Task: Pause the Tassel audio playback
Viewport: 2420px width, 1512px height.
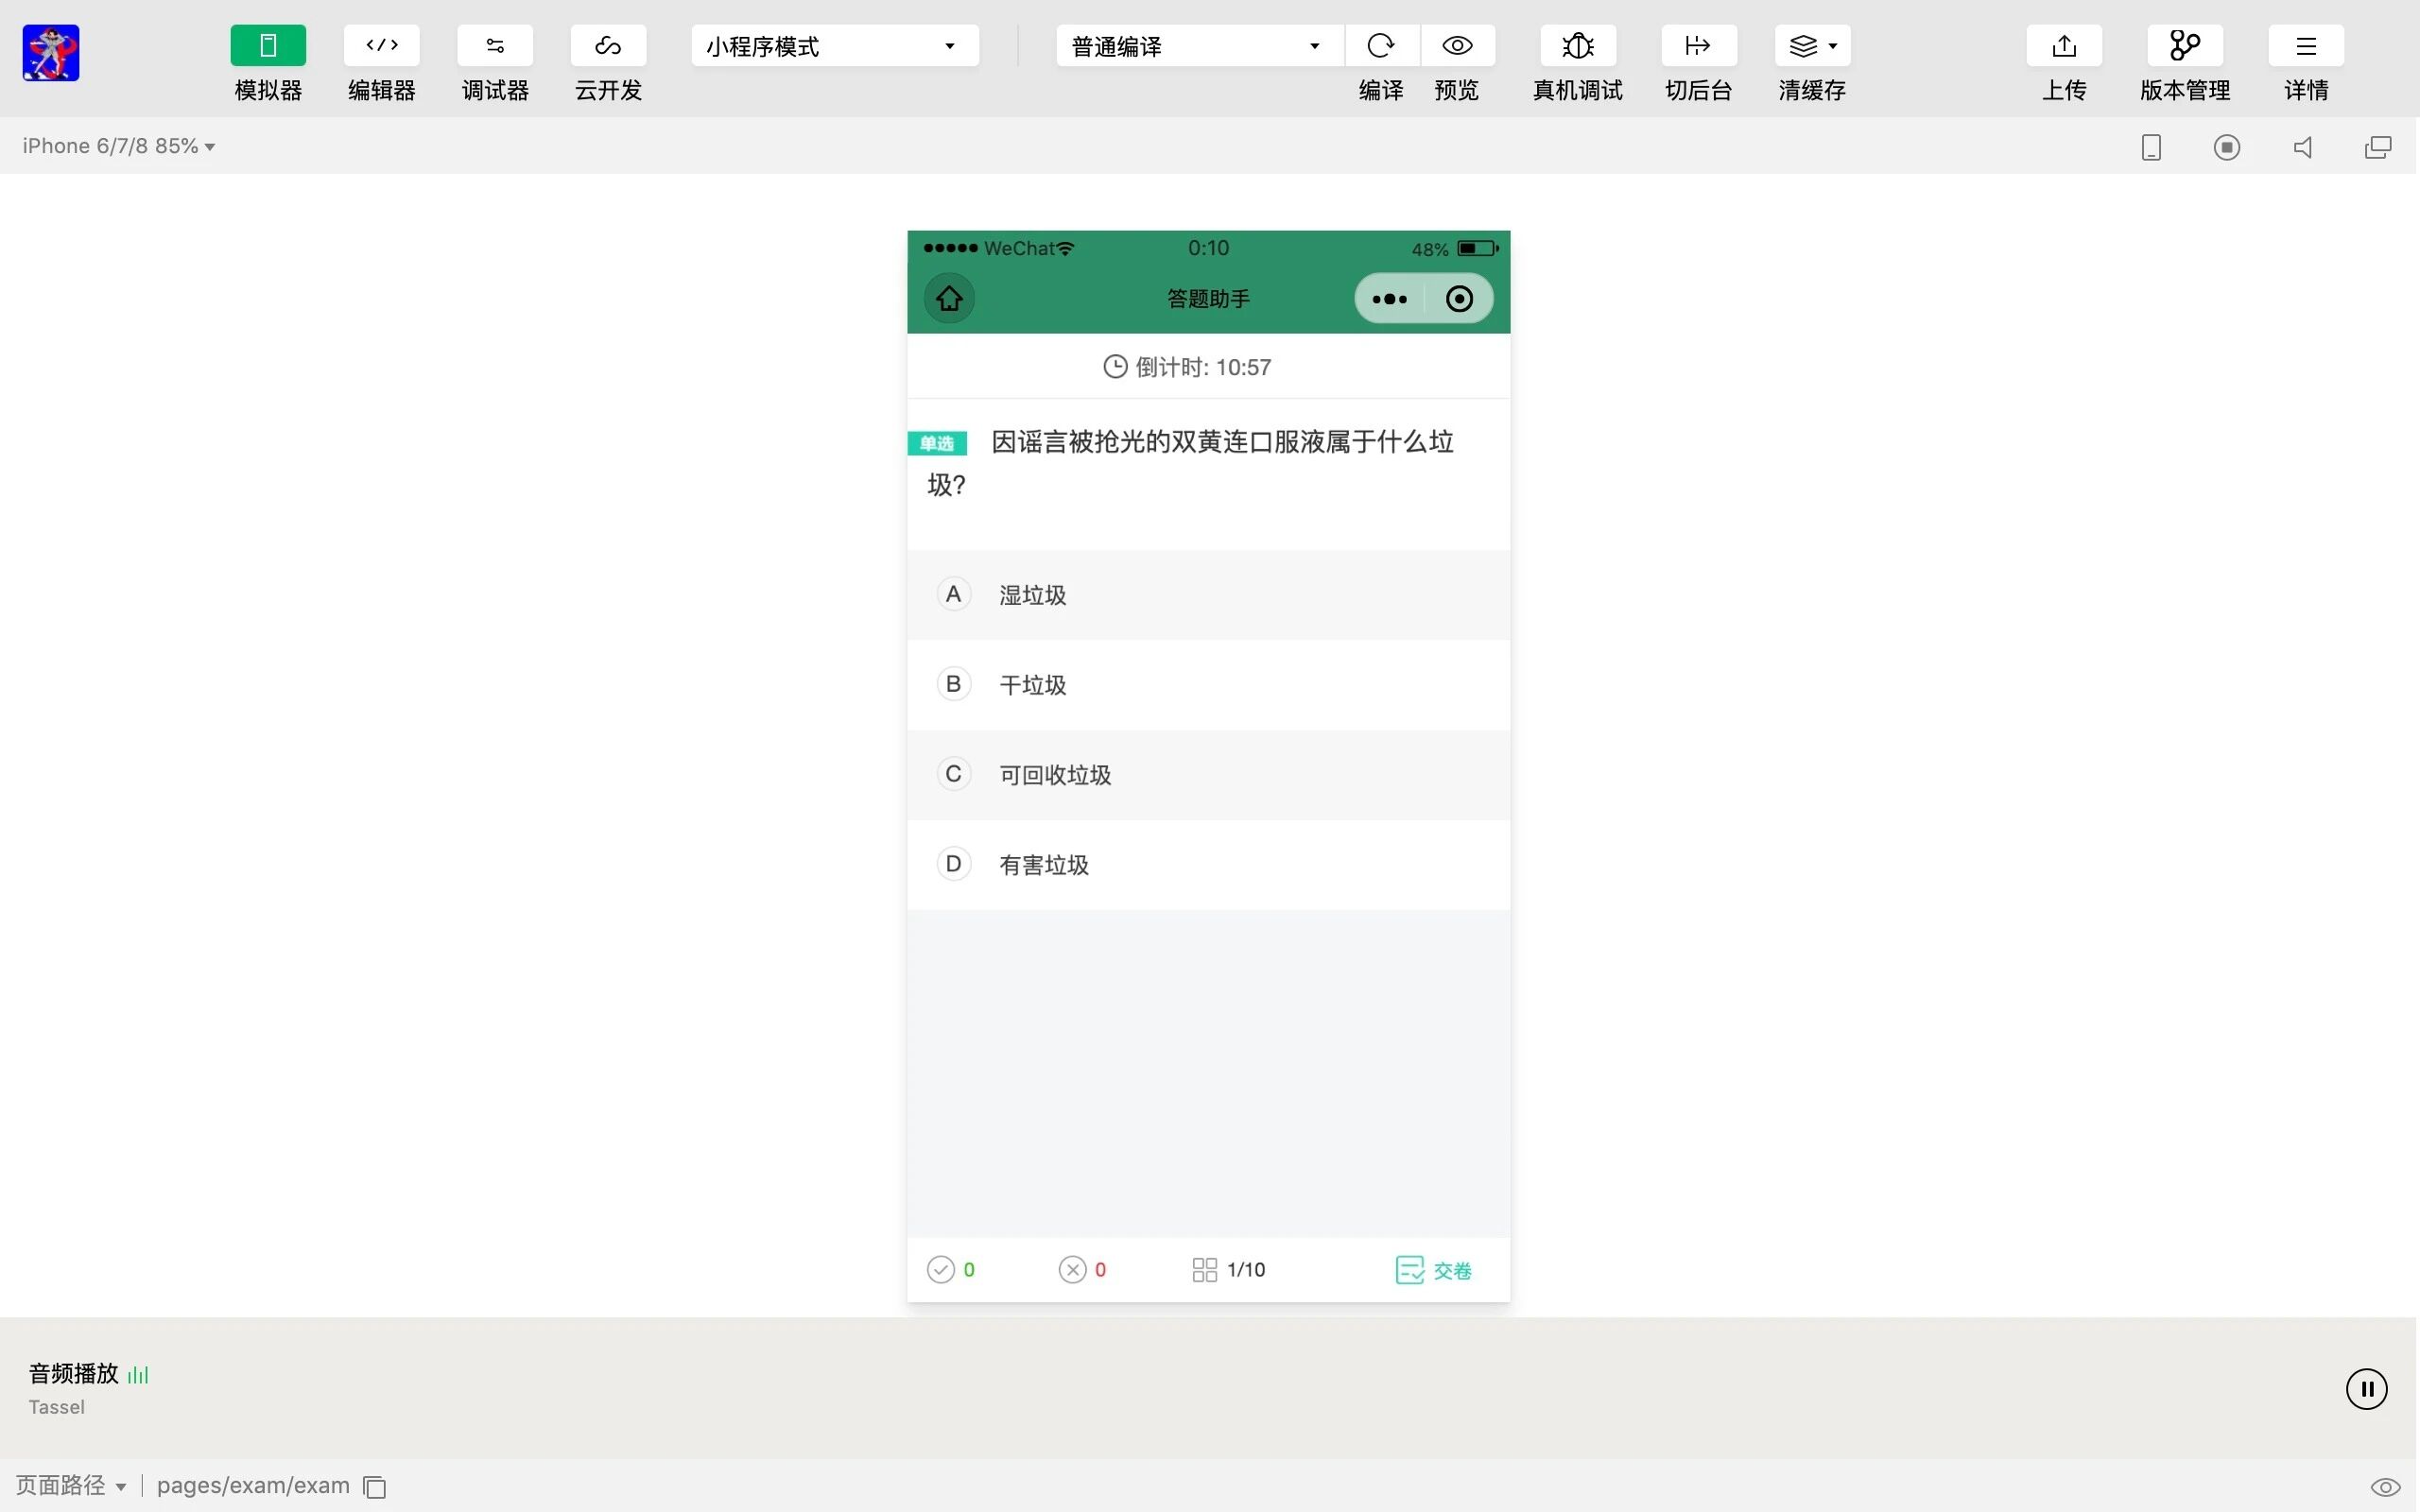Action: point(2365,1389)
